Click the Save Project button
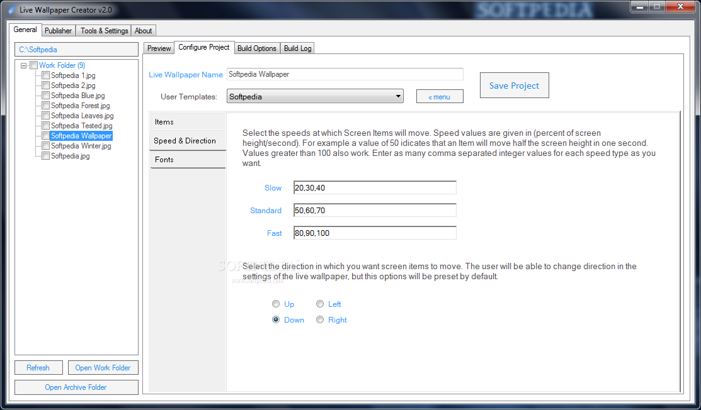Screen dimensions: 701x410 514,86
